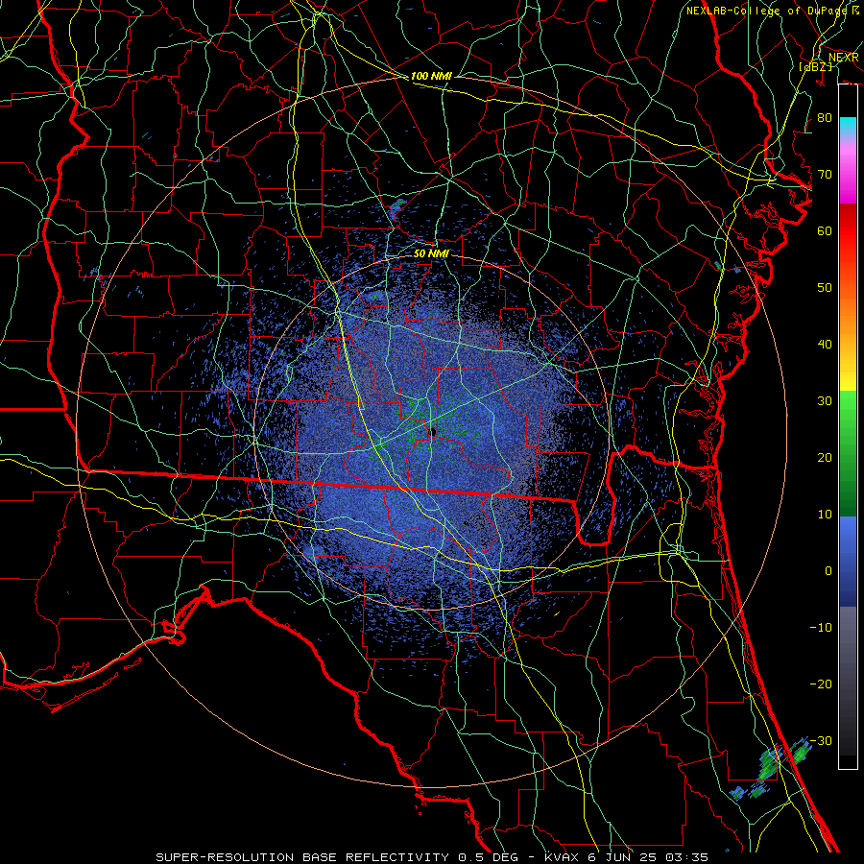Click the dBZ unit label above color bar
Viewport: 864px width, 864px height.
[816, 66]
